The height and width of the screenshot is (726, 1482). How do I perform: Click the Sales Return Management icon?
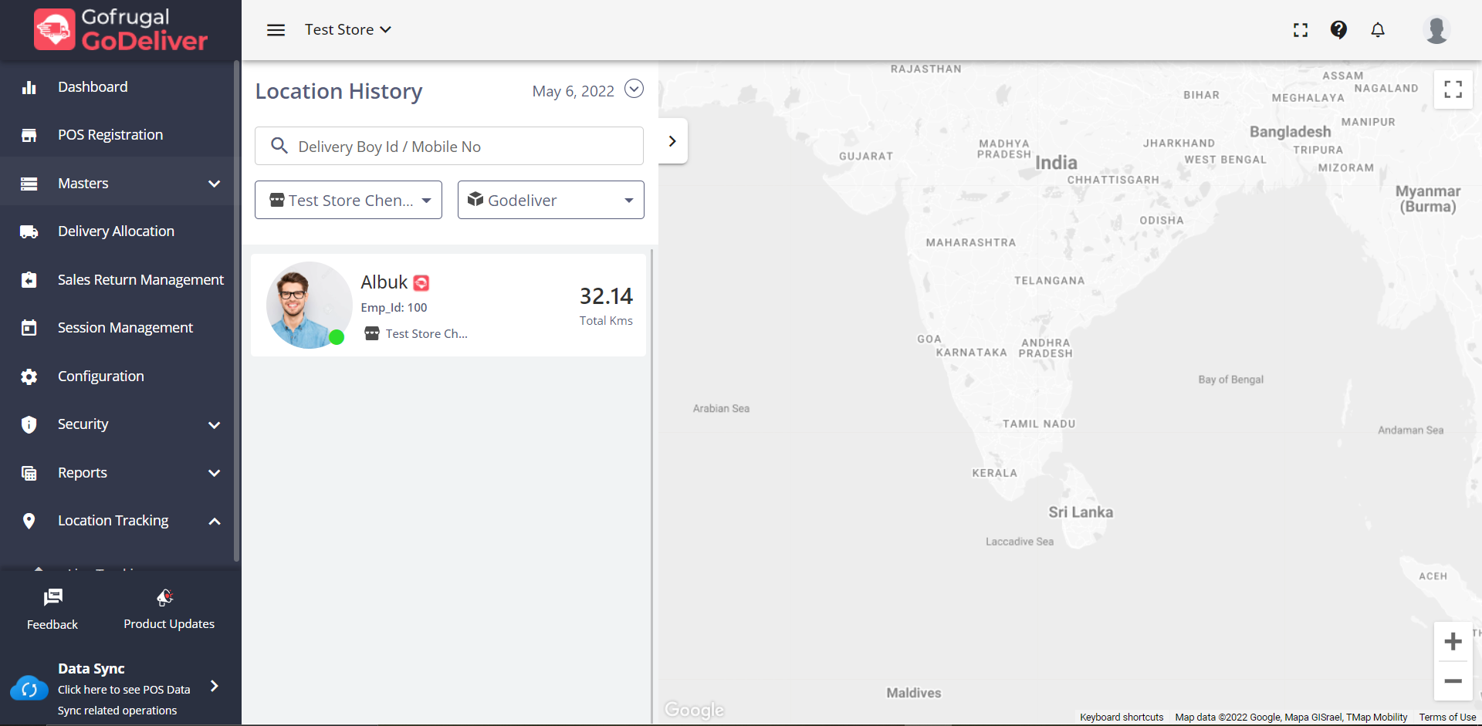tap(29, 280)
